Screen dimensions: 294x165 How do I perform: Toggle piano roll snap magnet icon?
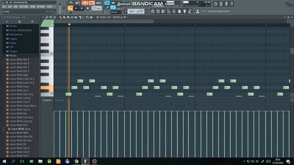[51, 17]
